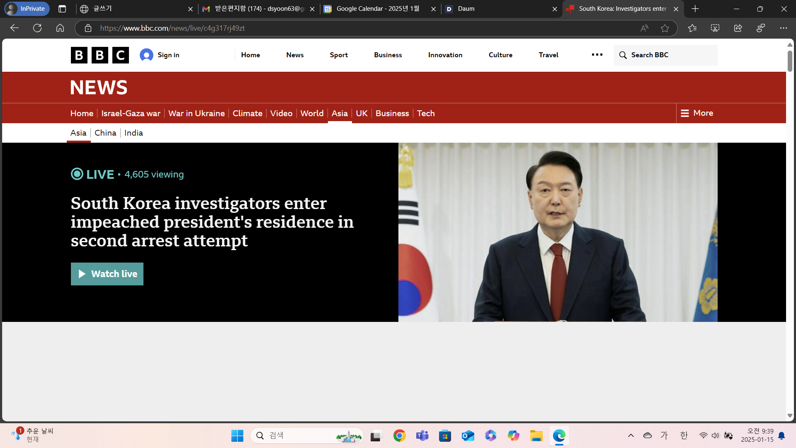The image size is (796, 448).
Task: Click the page vertical scrollbar thumb
Action: click(x=790, y=61)
